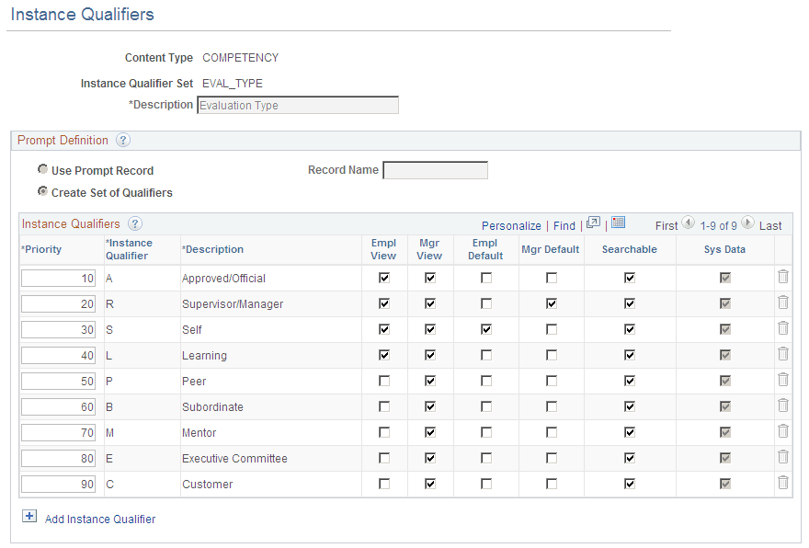The width and height of the screenshot is (809, 548).
Task: Open Instance Qualifiers help icon
Action: pyautogui.click(x=133, y=223)
